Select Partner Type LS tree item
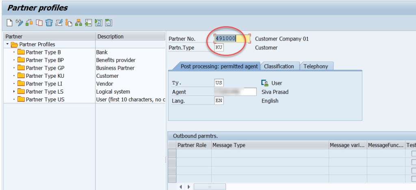The width and height of the screenshot is (416, 190). (45, 92)
